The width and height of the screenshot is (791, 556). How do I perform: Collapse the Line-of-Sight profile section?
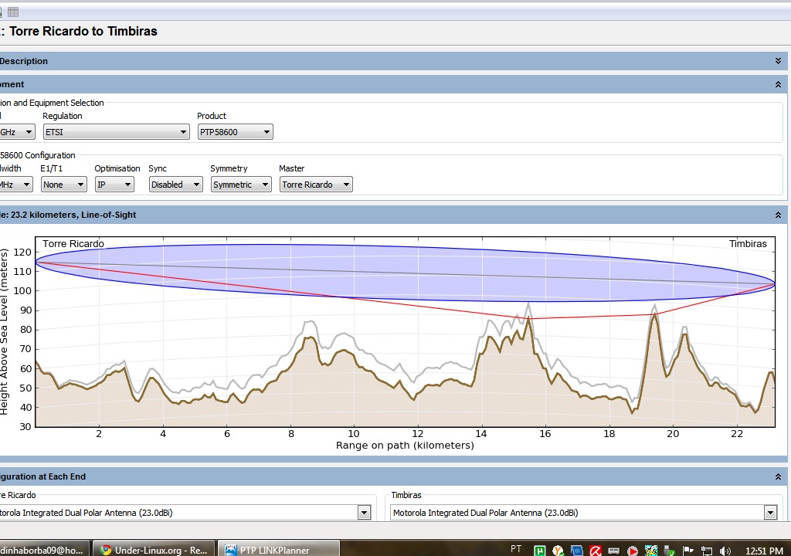[x=778, y=215]
